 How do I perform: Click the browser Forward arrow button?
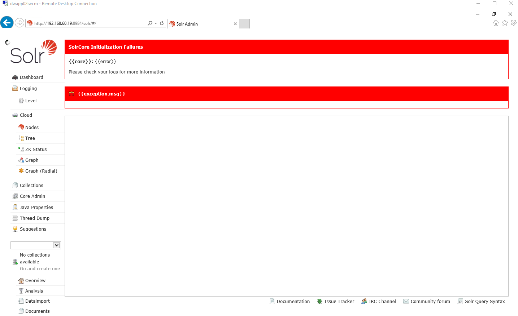(x=19, y=23)
